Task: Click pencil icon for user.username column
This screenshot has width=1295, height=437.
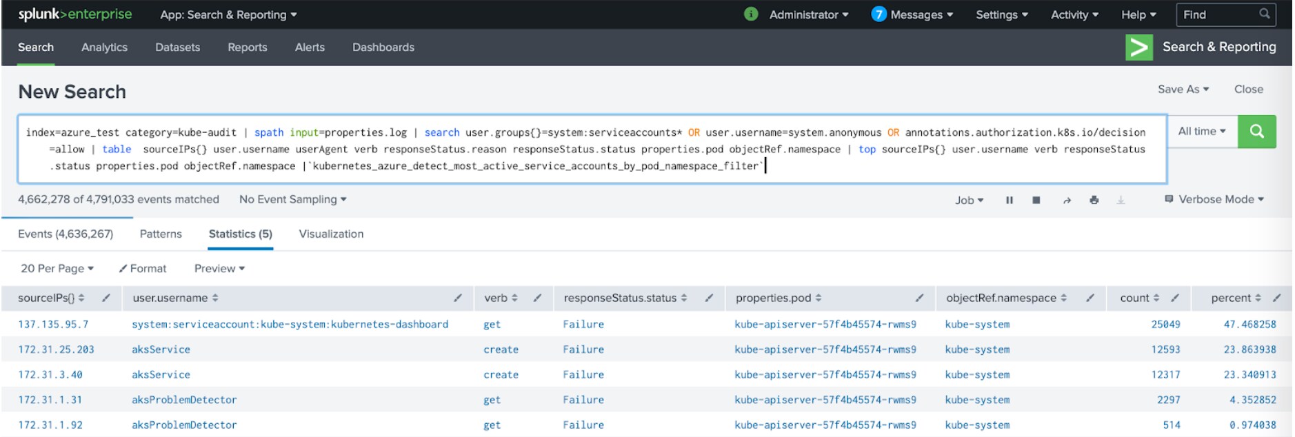Action: pos(458,298)
